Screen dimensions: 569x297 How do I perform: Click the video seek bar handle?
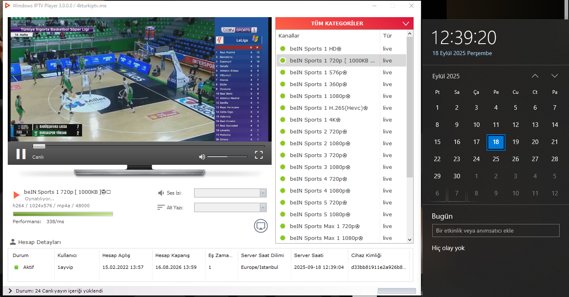(39, 146)
